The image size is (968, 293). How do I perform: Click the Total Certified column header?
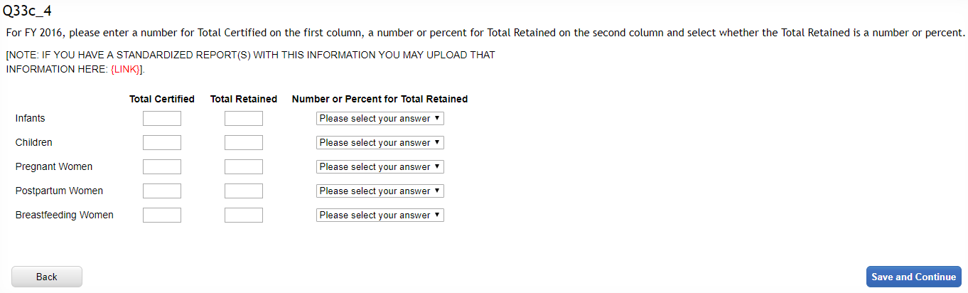coord(162,99)
